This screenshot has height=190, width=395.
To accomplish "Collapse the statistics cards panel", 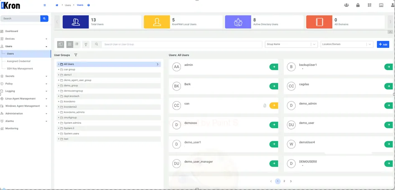I will point(390,32).
